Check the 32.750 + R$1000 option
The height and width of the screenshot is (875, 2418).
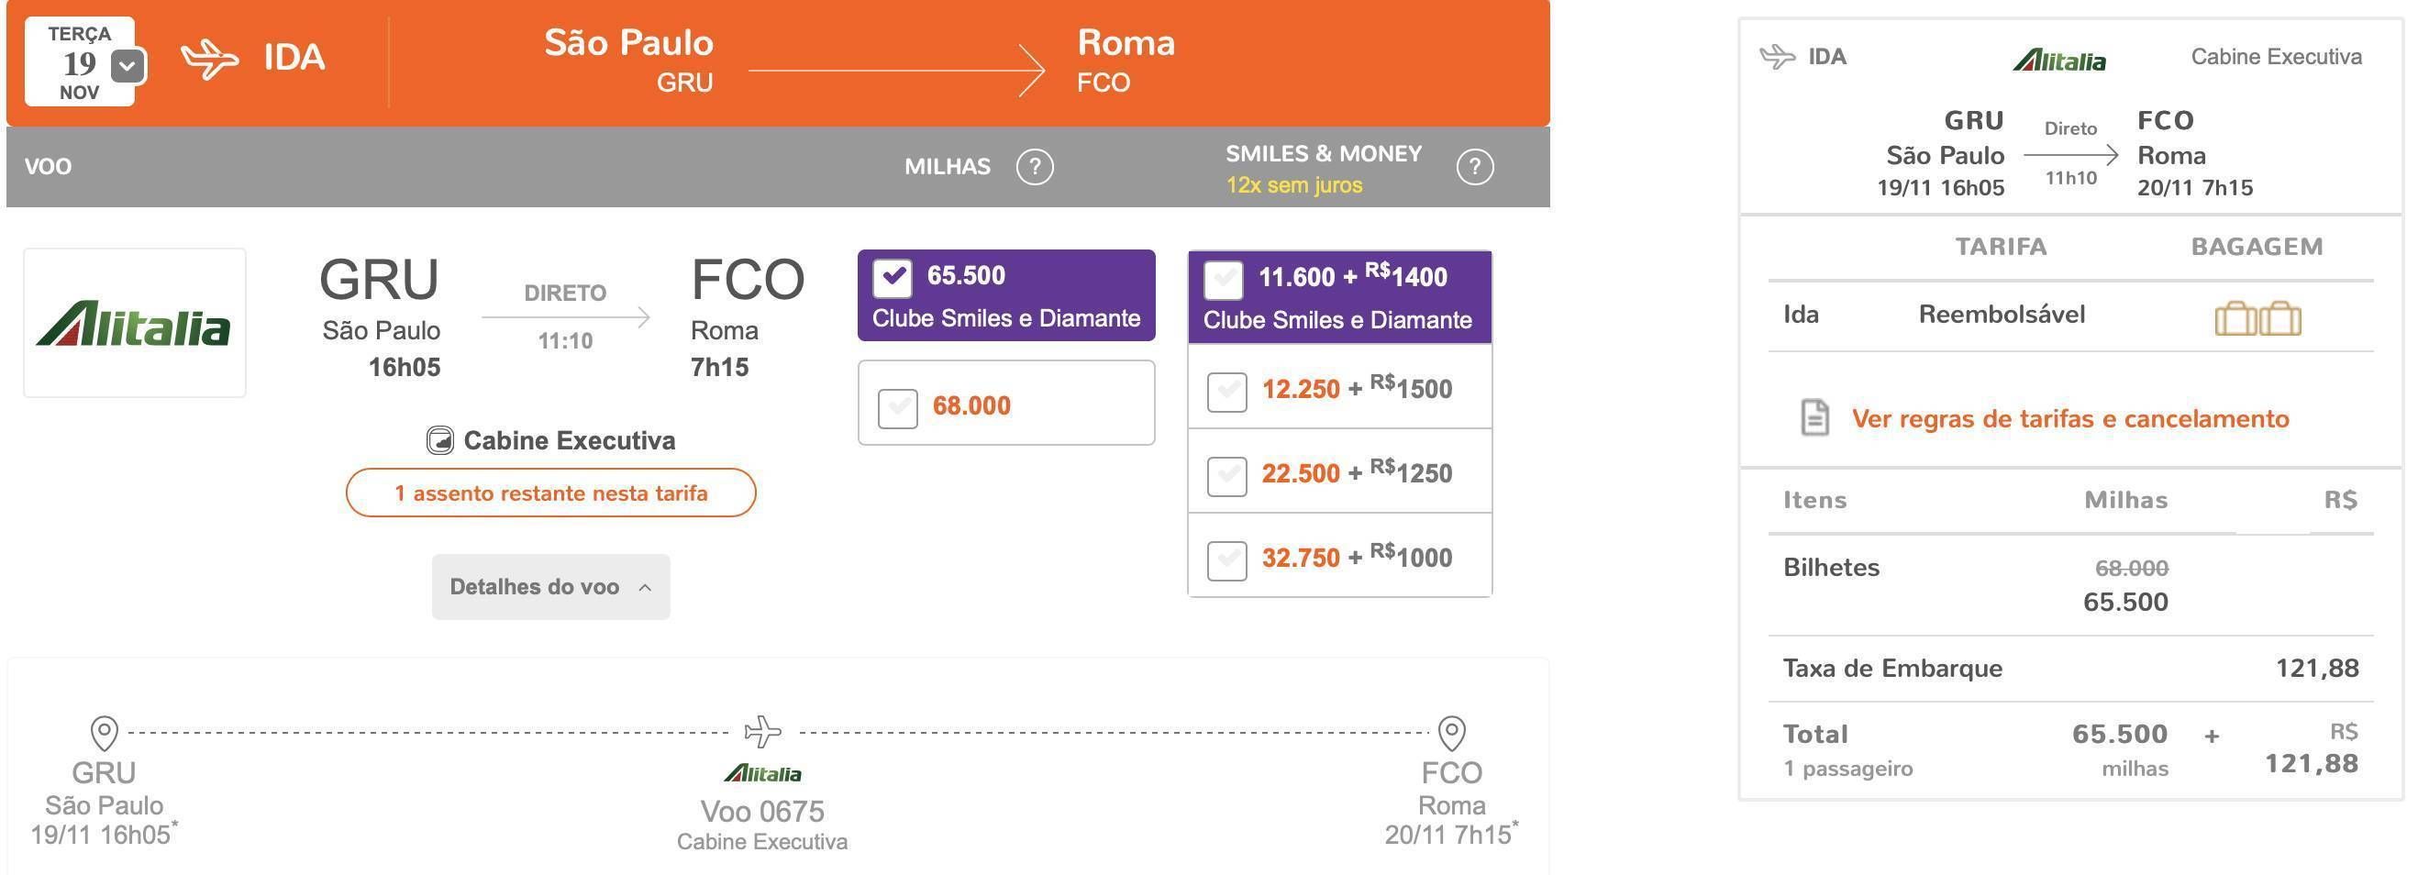pyautogui.click(x=1226, y=560)
